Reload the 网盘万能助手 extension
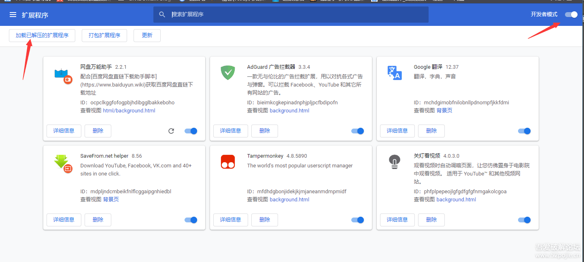 (x=171, y=131)
